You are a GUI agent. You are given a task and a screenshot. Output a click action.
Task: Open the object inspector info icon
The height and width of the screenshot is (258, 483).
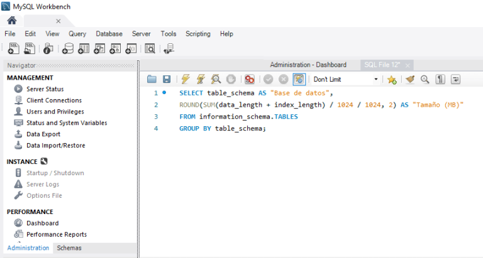point(48,48)
